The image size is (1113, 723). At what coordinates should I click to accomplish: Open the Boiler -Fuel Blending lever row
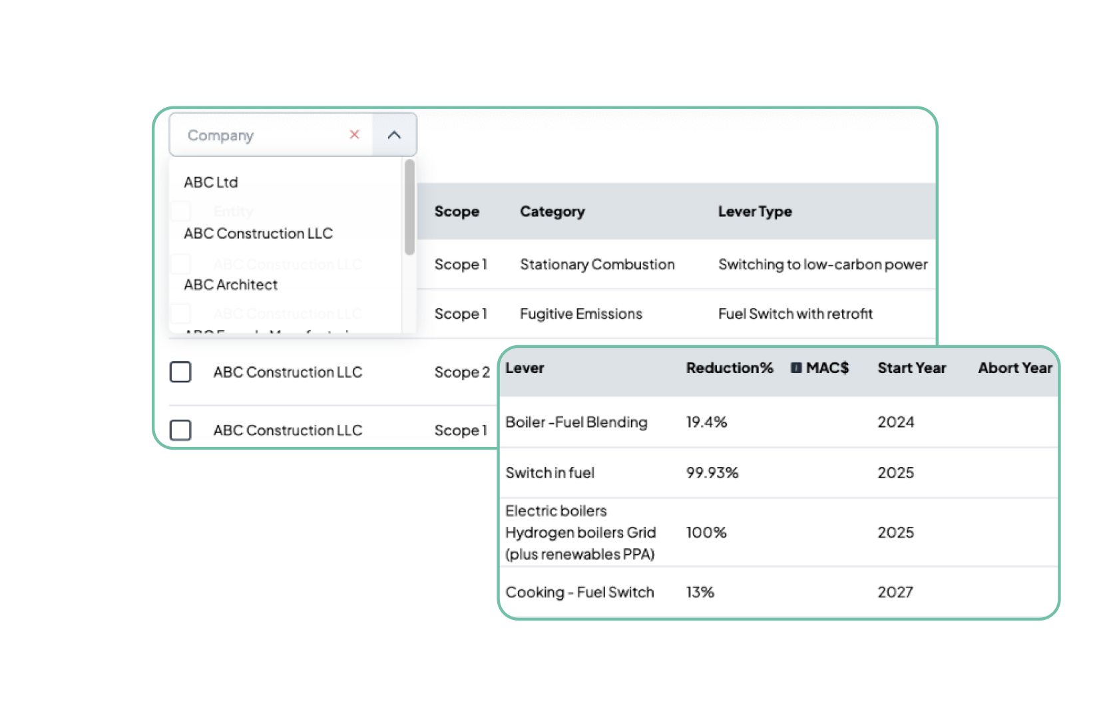tap(576, 422)
